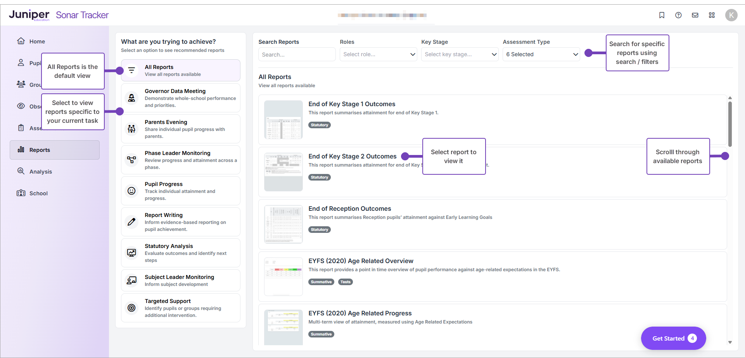745x358 pixels.
Task: Expand the Roles dropdown
Action: point(378,54)
